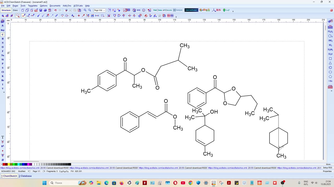This screenshot has height=187, width=334.
Task: Pick the Nitrogen atom N button
Action: click(3, 43)
